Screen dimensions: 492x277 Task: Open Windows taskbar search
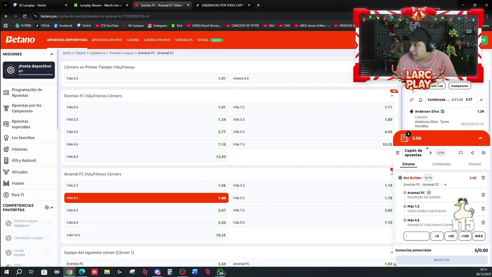point(19,272)
